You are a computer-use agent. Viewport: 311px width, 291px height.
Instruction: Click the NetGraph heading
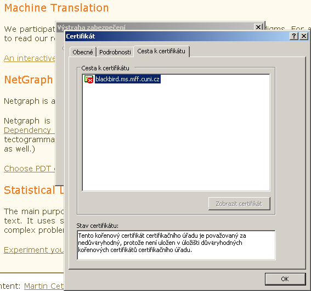(x=29, y=80)
